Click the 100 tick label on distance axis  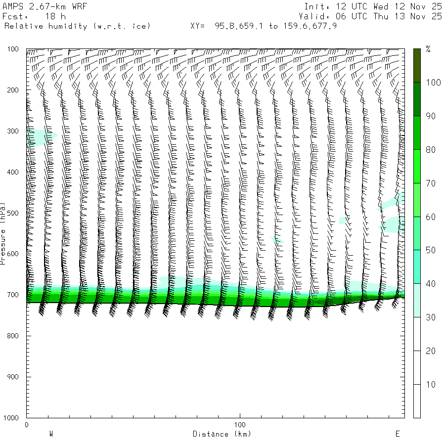tap(240, 425)
